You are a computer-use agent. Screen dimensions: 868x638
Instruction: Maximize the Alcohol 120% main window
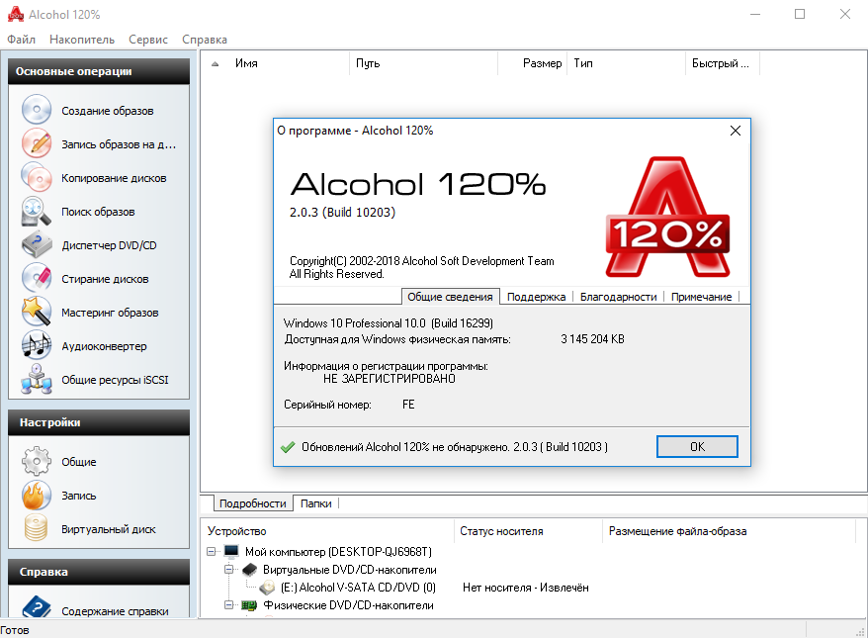800,14
